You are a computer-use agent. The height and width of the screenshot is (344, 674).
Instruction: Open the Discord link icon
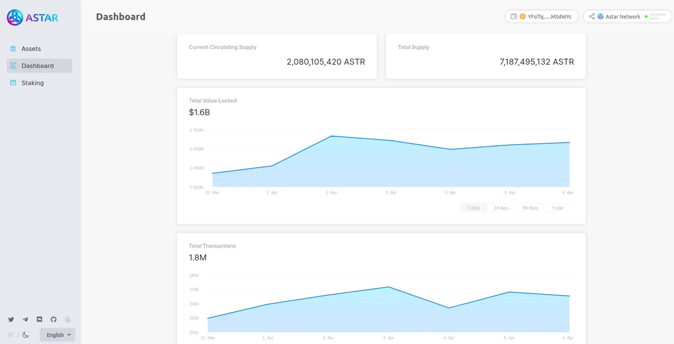pos(39,319)
